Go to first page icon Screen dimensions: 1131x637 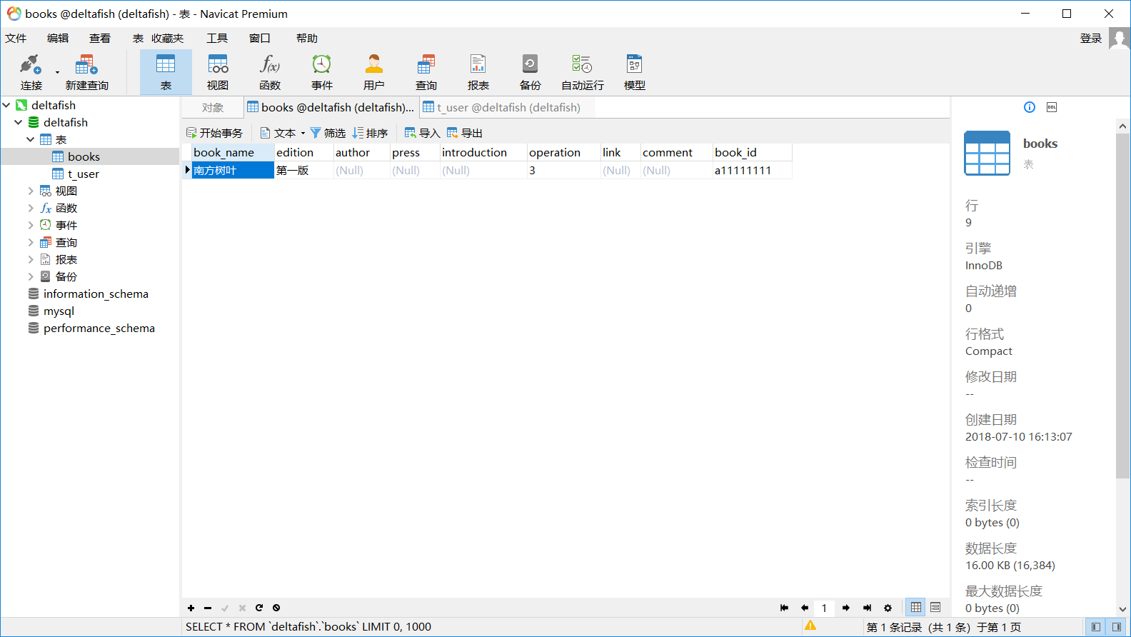784,608
